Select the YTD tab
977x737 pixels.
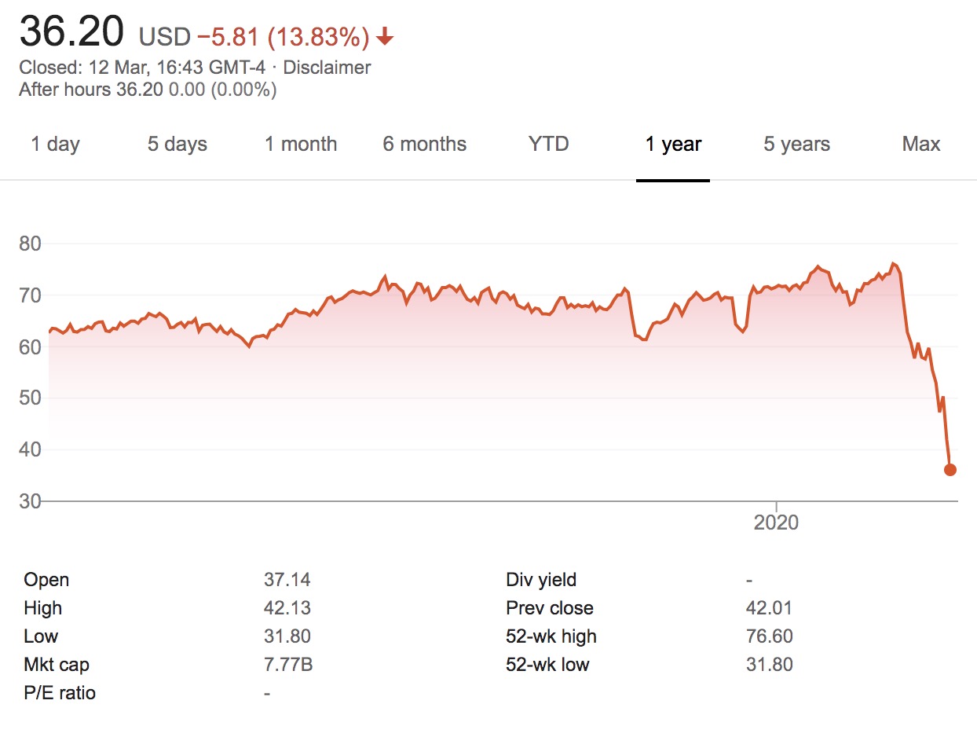pyautogui.click(x=548, y=145)
